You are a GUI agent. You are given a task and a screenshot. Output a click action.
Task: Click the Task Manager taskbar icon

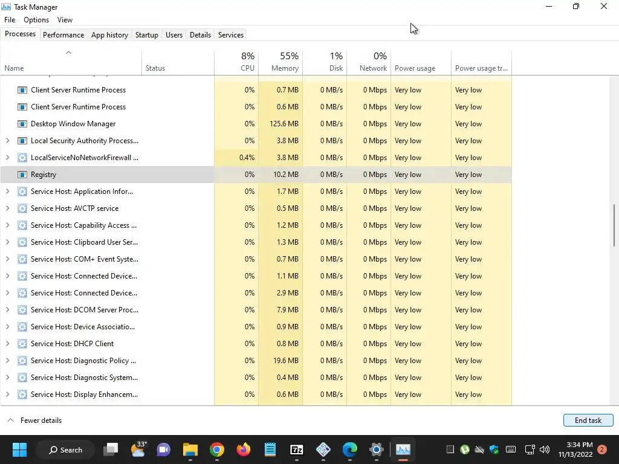pyautogui.click(x=403, y=449)
